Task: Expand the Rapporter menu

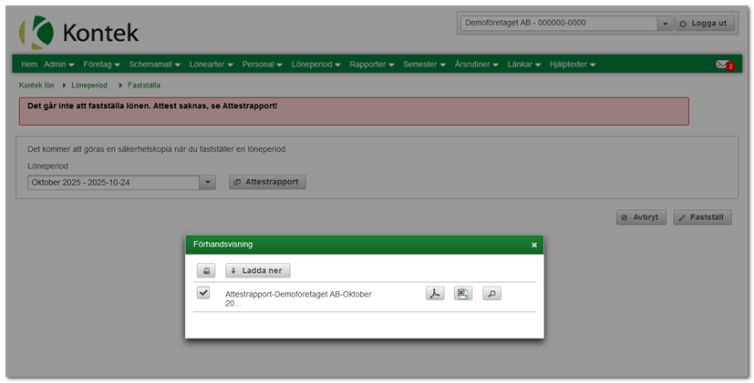Action: (372, 65)
